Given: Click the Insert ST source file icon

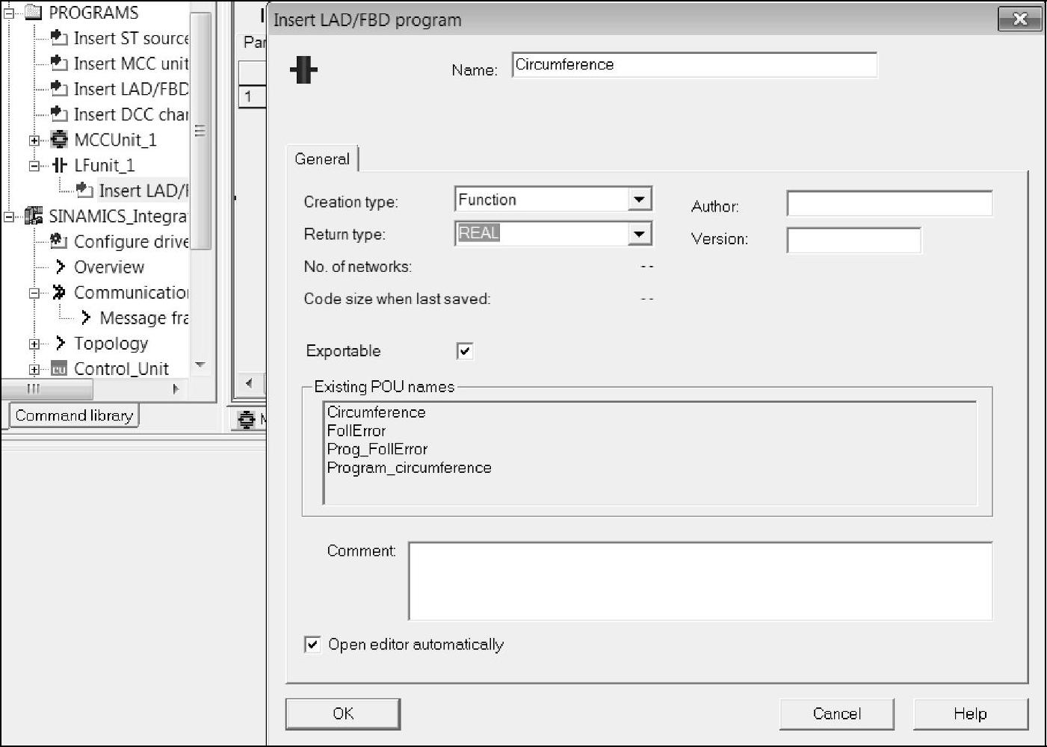Looking at the screenshot, I should 59,37.
